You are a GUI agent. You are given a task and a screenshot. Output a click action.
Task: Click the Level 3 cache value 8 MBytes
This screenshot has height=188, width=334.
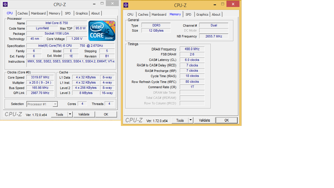[x=86, y=93]
